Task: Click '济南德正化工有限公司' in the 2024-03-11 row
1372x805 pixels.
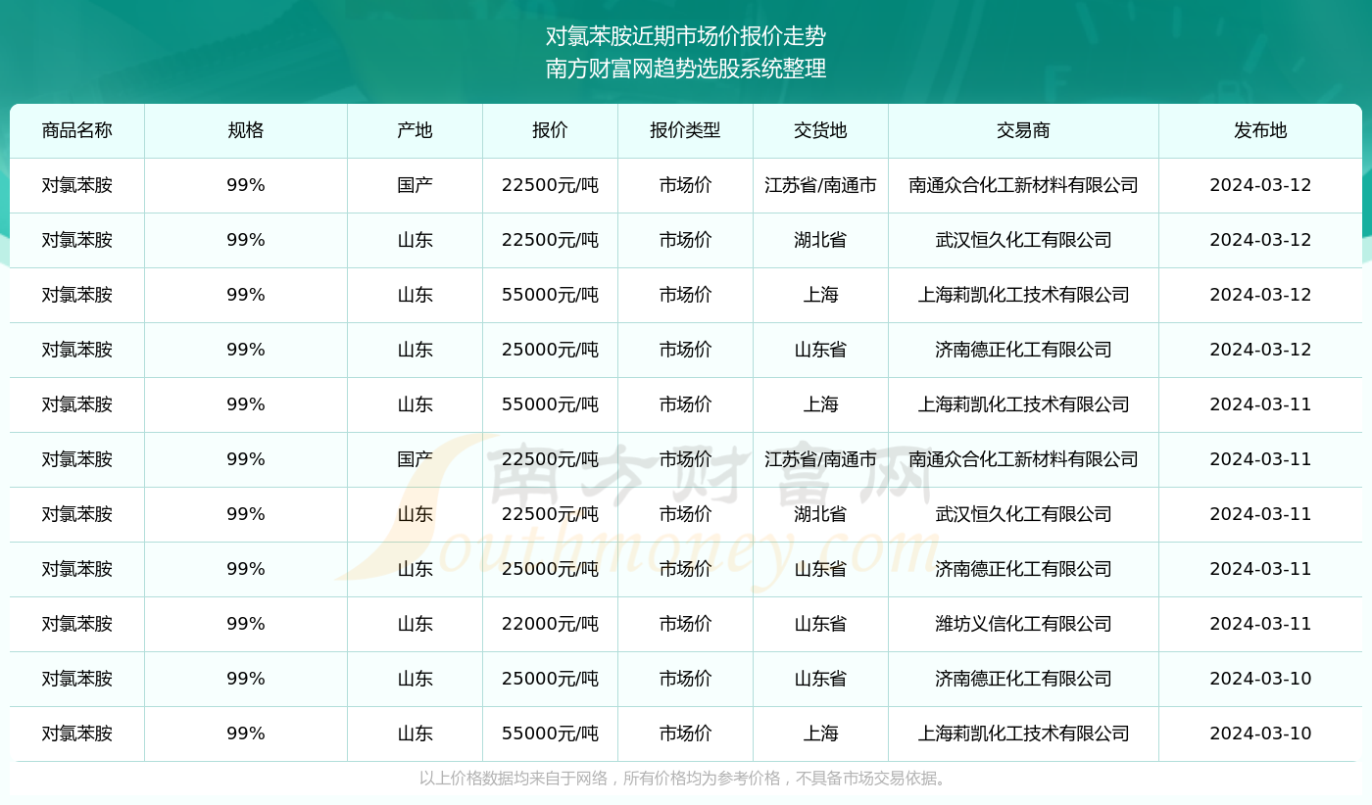Action: coord(1023,569)
